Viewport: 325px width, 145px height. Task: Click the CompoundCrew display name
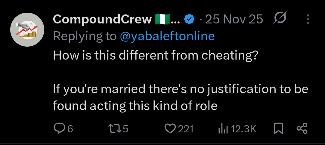pyautogui.click(x=102, y=20)
